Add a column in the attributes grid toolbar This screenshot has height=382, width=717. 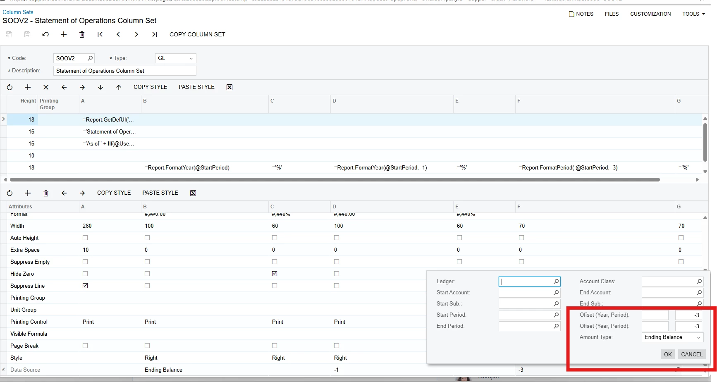28,193
